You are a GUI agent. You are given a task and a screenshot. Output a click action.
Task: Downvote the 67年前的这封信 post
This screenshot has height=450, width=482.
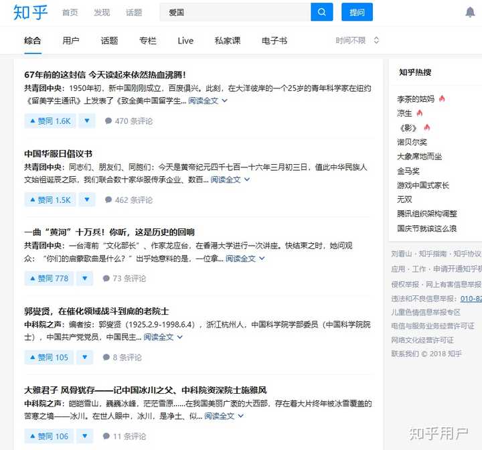(87, 121)
